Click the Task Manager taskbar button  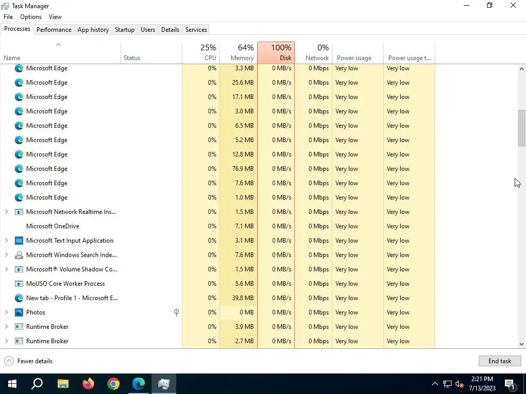click(164, 384)
